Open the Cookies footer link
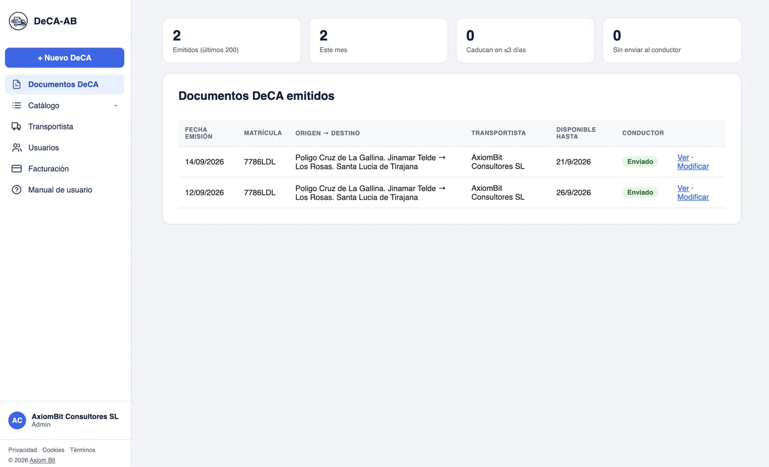This screenshot has width=769, height=467. tap(53, 450)
